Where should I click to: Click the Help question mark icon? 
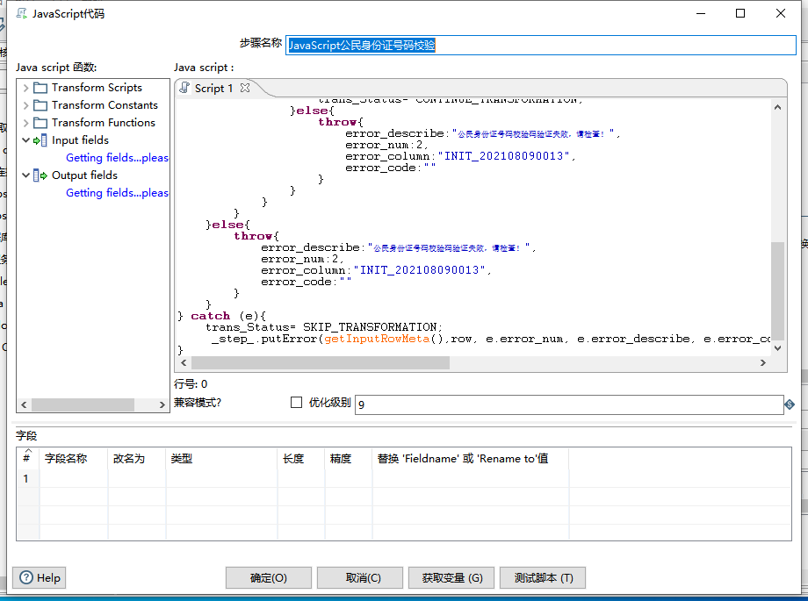(24, 577)
